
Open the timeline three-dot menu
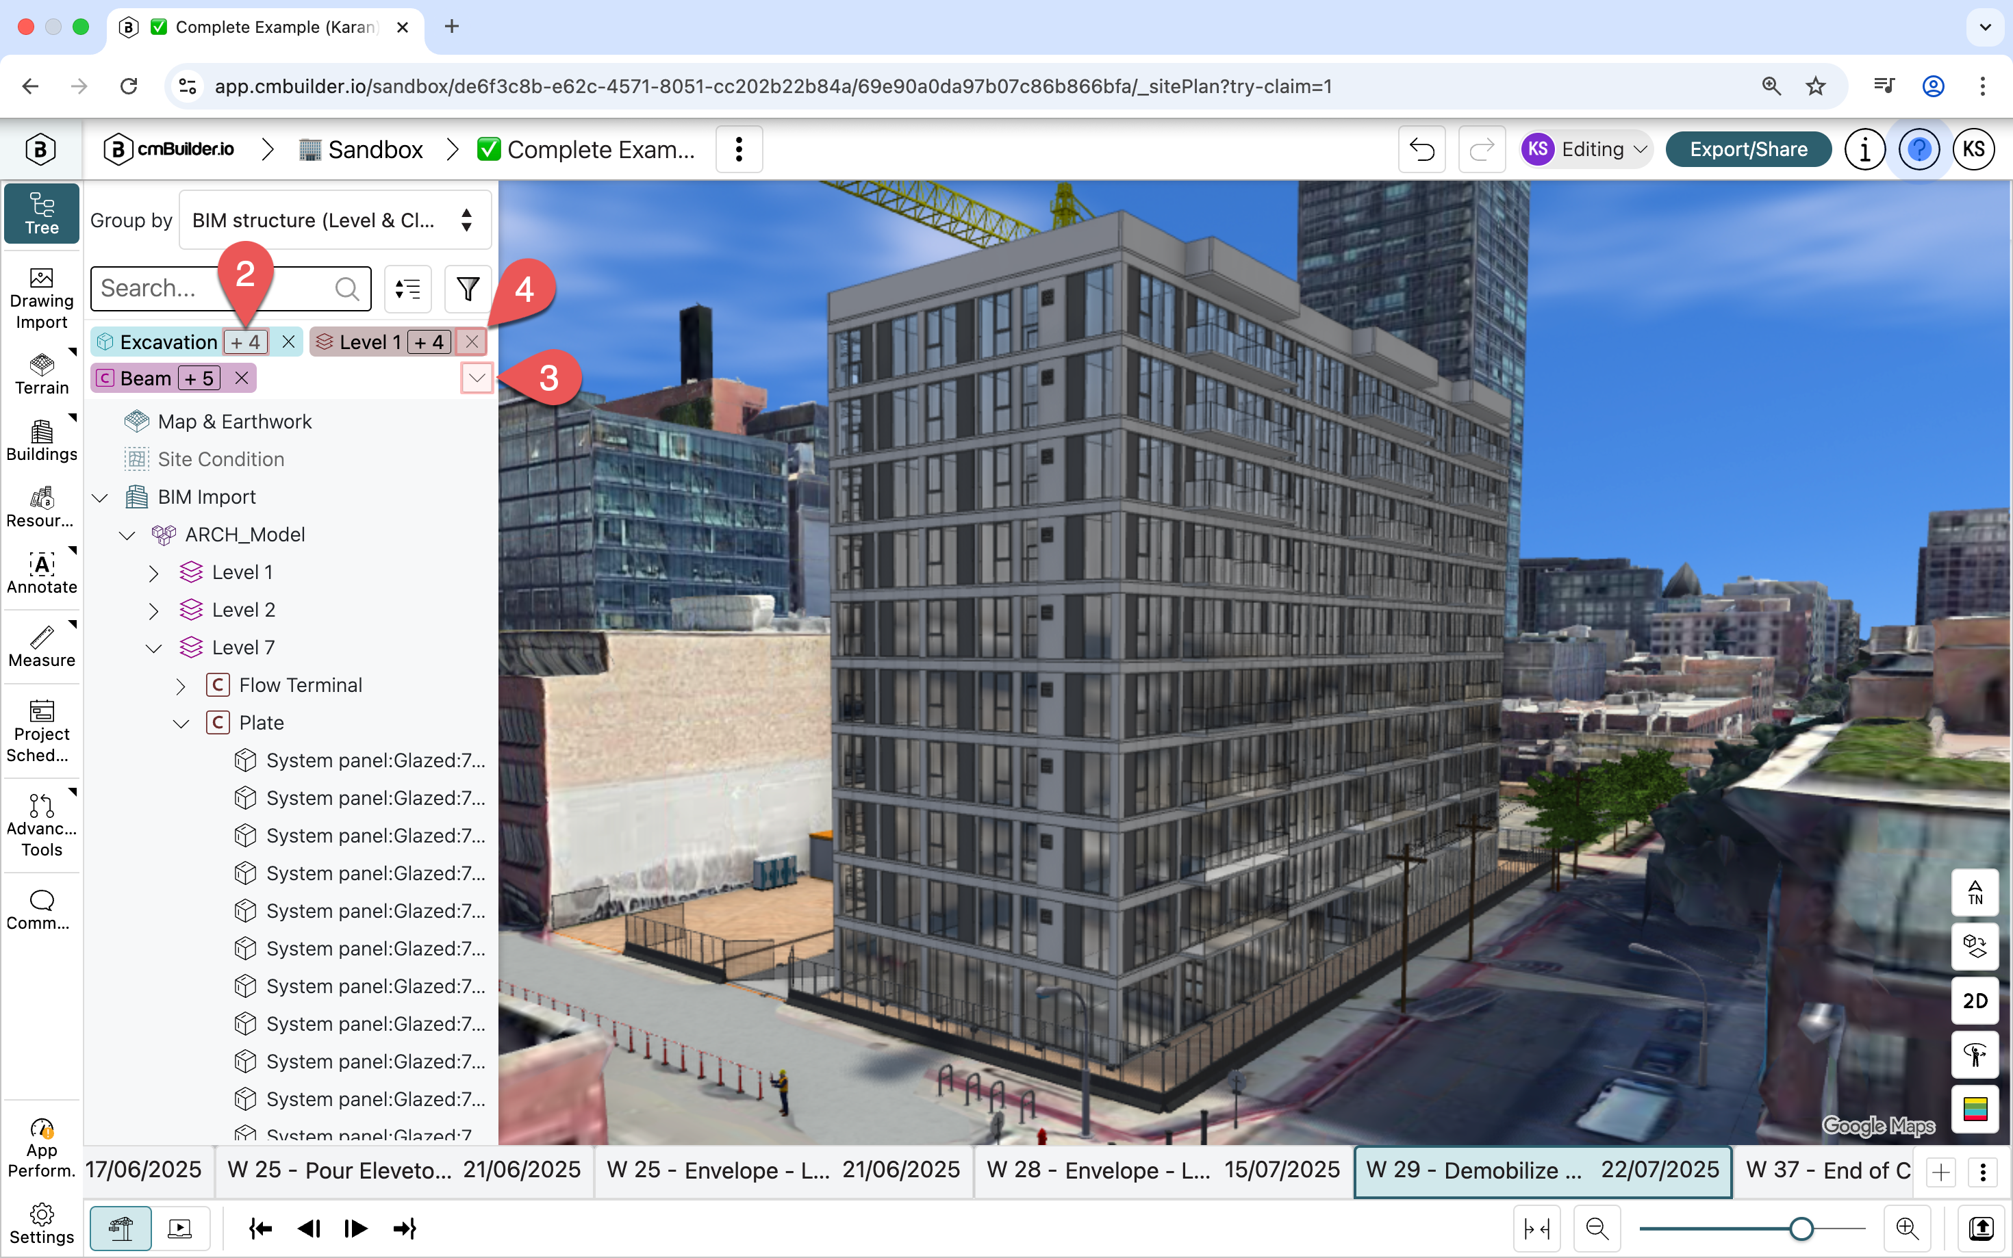coord(1983,1172)
